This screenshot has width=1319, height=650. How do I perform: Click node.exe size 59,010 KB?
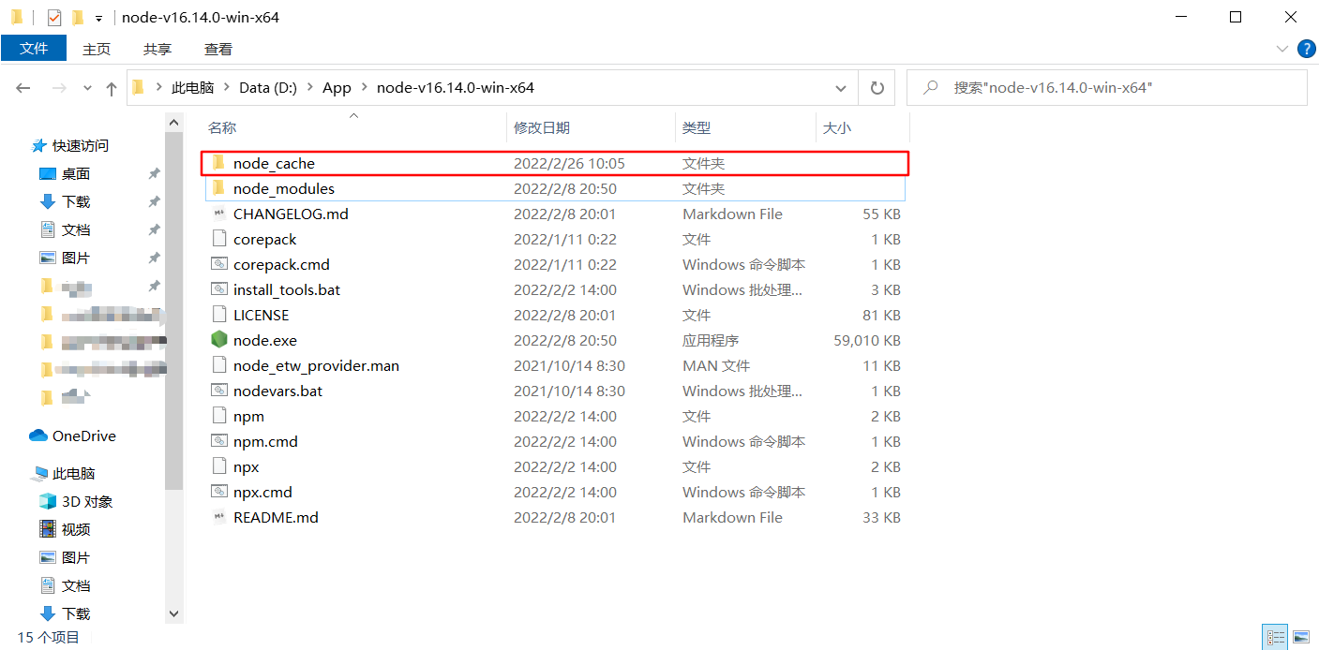(x=867, y=340)
